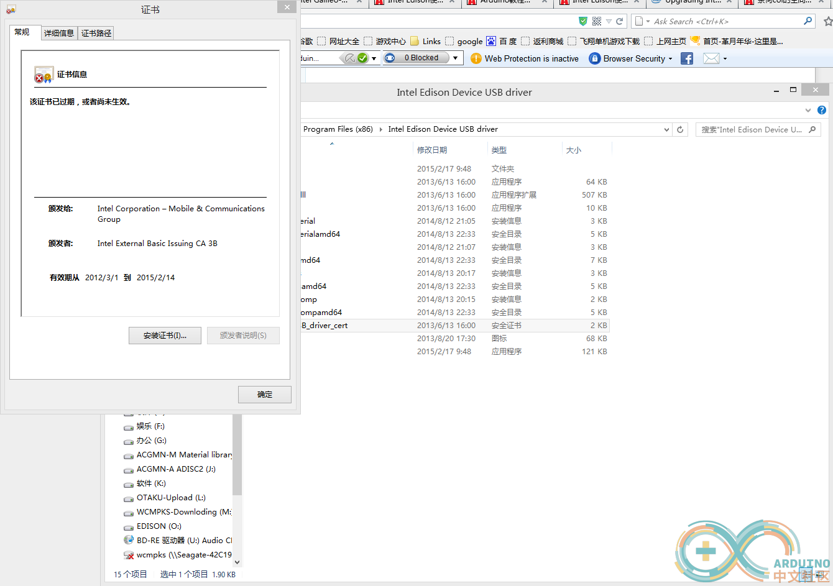Click the bookmark star icon in browser

tap(828, 21)
